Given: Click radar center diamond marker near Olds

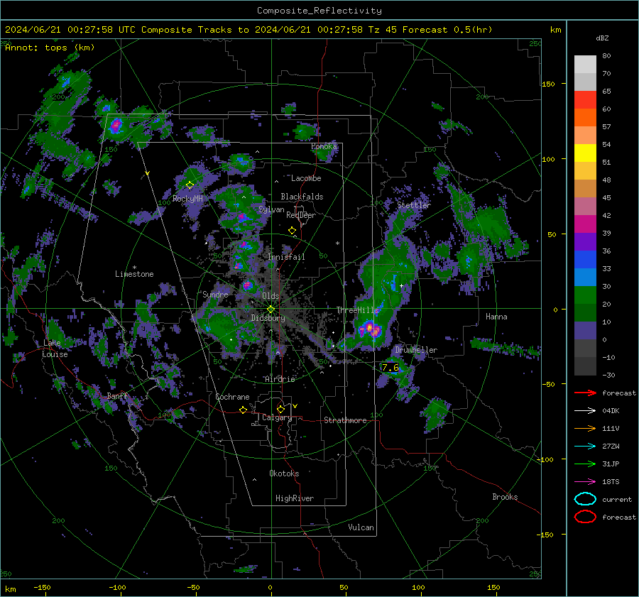Looking at the screenshot, I should click(x=271, y=310).
